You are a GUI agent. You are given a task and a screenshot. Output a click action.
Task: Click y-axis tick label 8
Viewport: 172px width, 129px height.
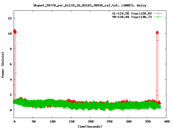coord(11,49)
